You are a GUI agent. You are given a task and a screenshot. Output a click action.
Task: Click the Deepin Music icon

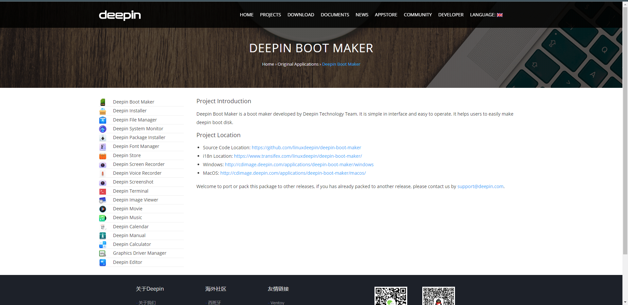pos(103,218)
